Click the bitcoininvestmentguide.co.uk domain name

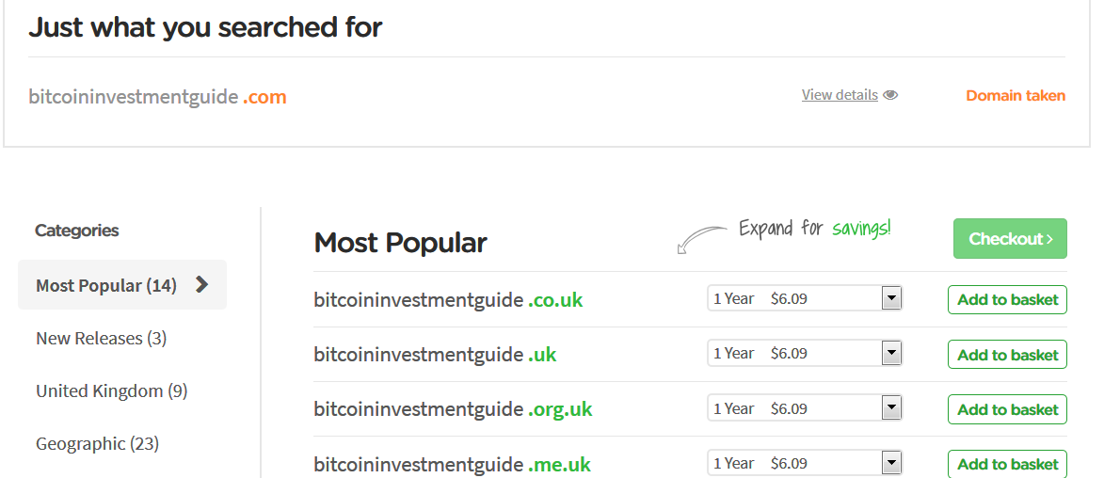(448, 300)
